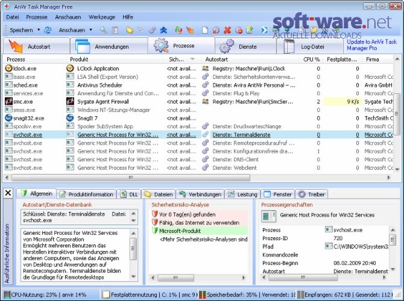Screen dimensions: 404x301
Task: Switch to the Log-Datei tab
Action: point(310,46)
